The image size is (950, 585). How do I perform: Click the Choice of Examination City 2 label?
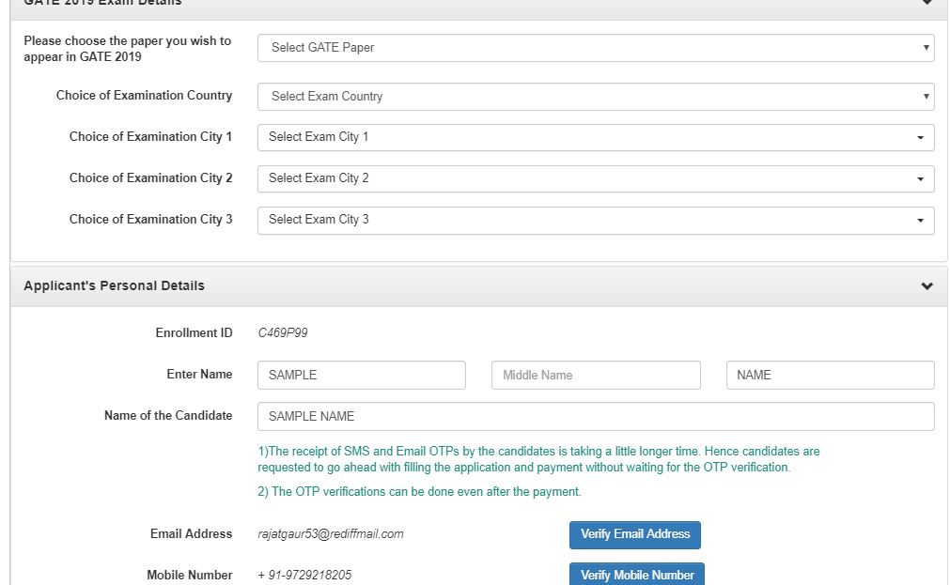[x=151, y=178]
